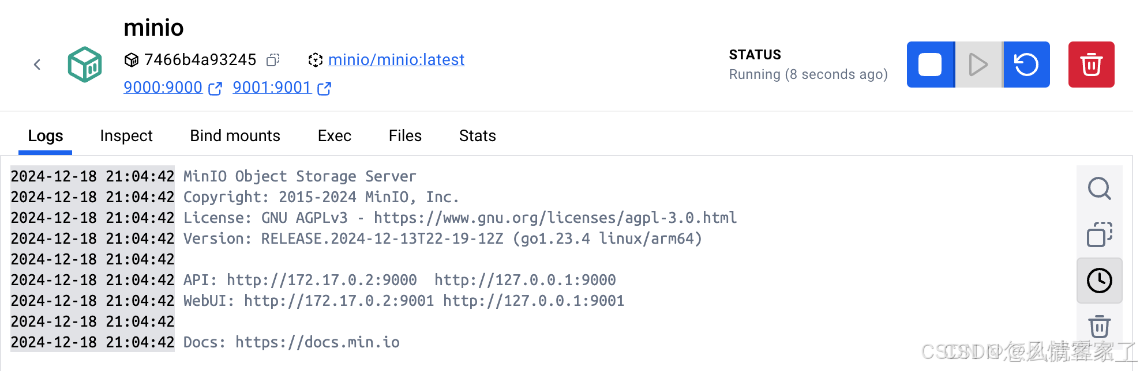Click the timestamp on the first log line

[x=92, y=176]
